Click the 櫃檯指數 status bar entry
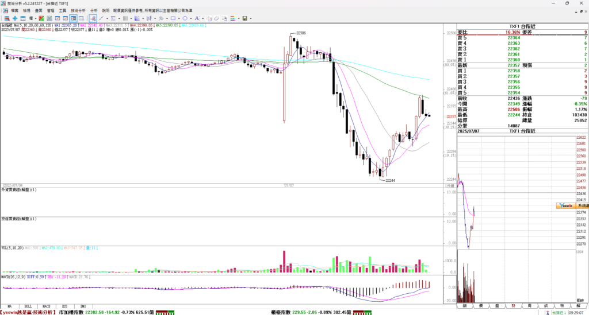This screenshot has width=589, height=315. [311, 312]
